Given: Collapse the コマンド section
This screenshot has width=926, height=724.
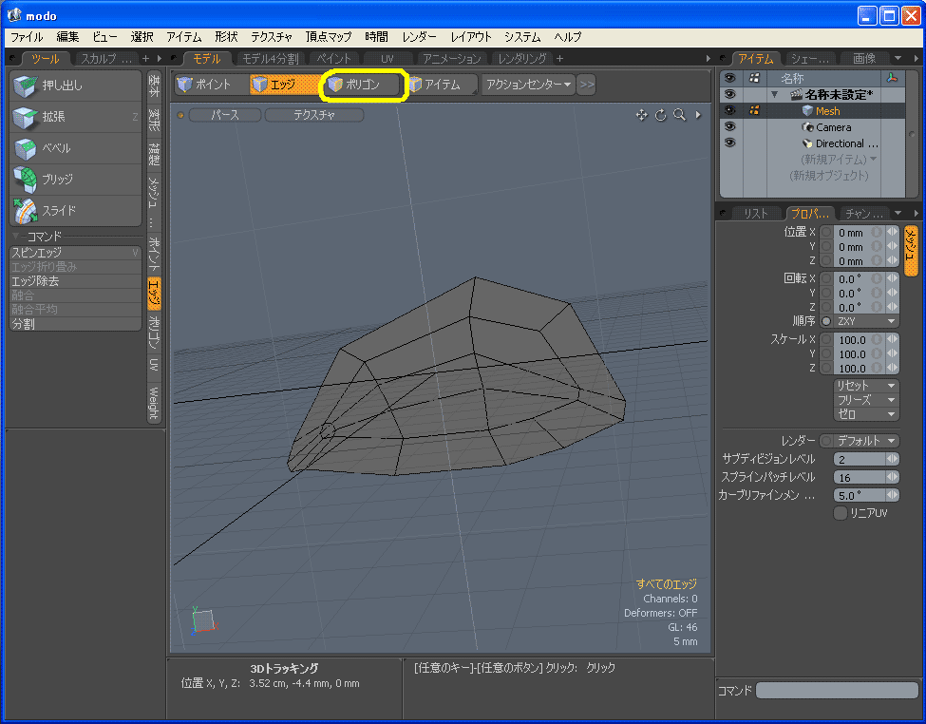Looking at the screenshot, I should coord(15,236).
